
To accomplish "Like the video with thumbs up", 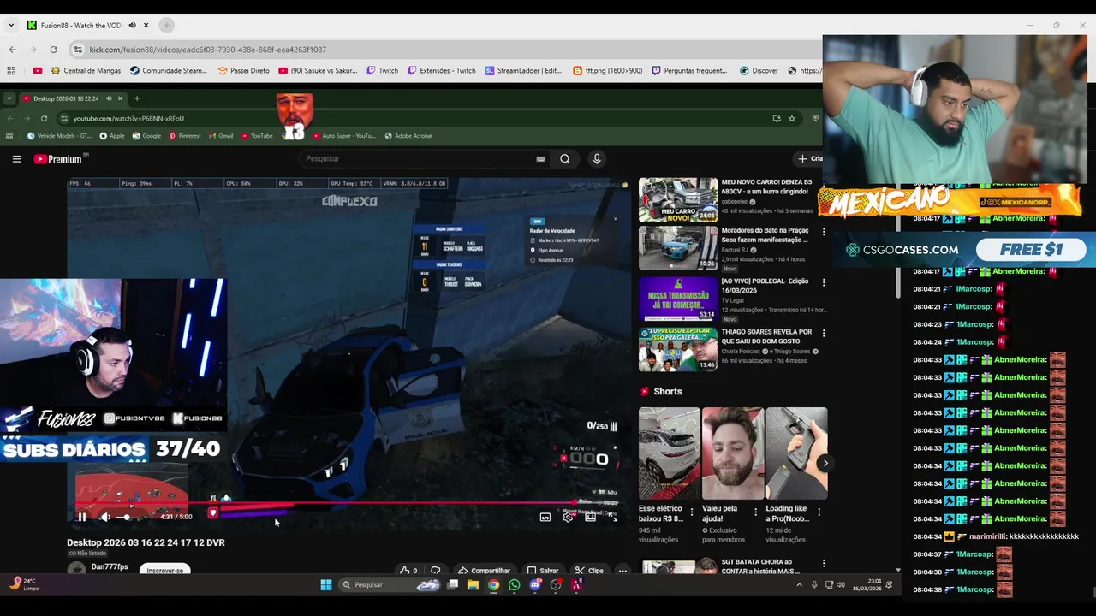I will coord(408,571).
